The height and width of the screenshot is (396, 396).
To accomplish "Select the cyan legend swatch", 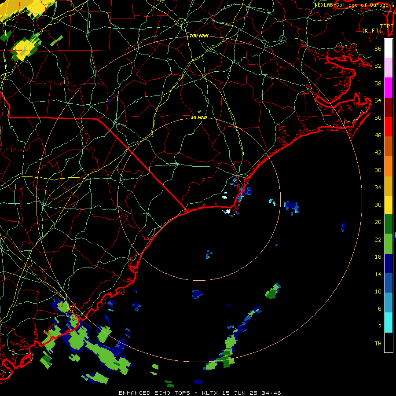I will point(389,323).
